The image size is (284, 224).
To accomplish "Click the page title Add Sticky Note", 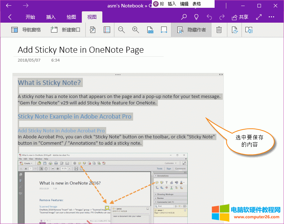I will pos(80,50).
